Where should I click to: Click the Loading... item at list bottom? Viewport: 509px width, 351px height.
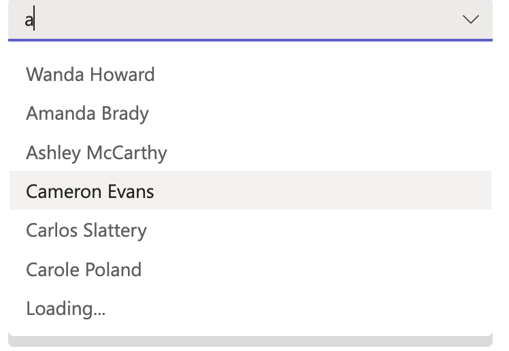coord(66,309)
